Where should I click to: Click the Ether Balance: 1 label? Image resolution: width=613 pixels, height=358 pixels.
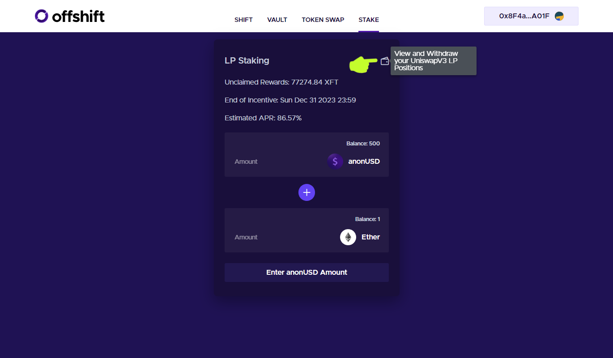(x=367, y=219)
